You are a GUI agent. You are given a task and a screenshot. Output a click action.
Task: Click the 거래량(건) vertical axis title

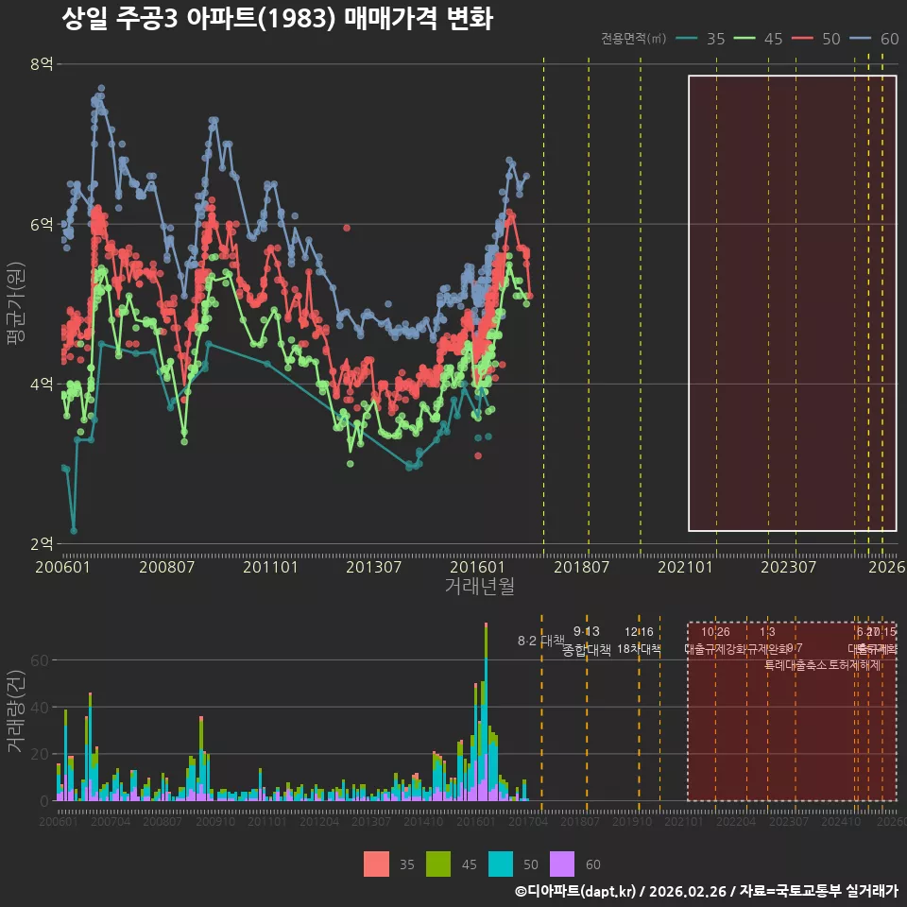tap(16, 711)
